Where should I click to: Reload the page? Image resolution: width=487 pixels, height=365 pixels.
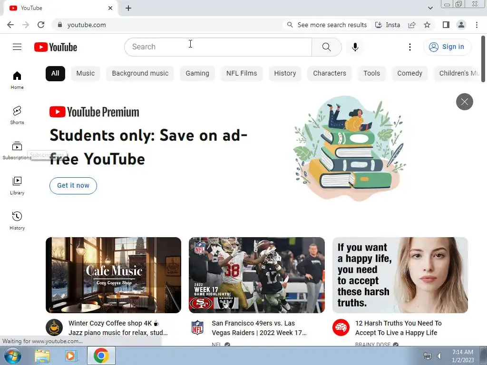[x=41, y=25]
